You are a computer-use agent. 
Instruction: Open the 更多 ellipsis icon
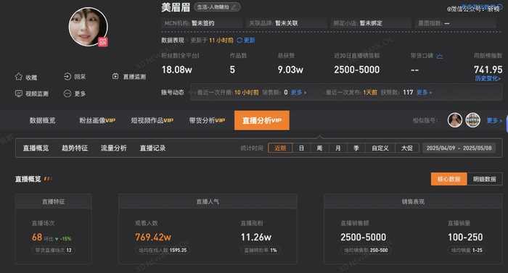coord(67,93)
